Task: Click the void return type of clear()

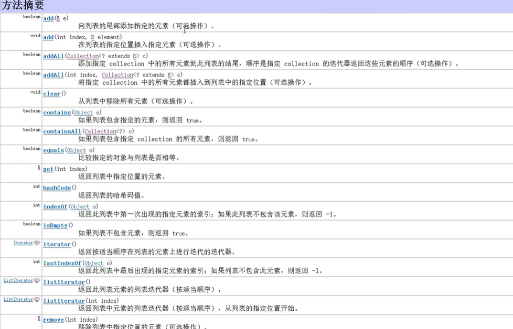Action: pos(35,92)
